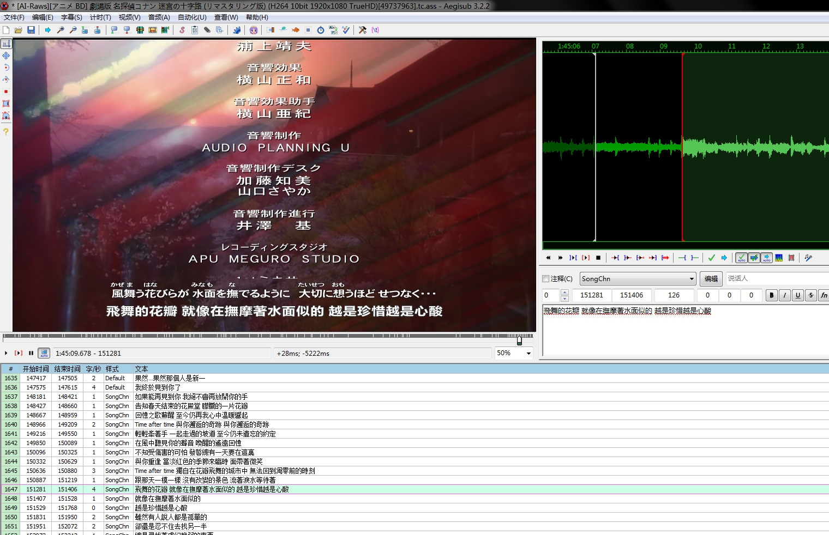829x535 pixels.
Task: Open the SongChn style dropdown
Action: click(638, 278)
